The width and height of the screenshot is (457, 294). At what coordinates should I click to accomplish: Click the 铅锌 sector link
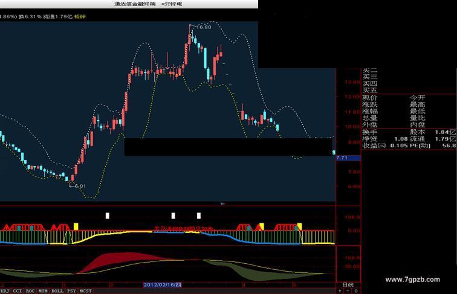point(80,16)
